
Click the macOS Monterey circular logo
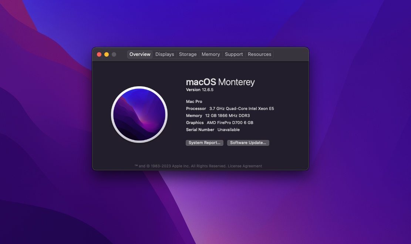pyautogui.click(x=139, y=115)
